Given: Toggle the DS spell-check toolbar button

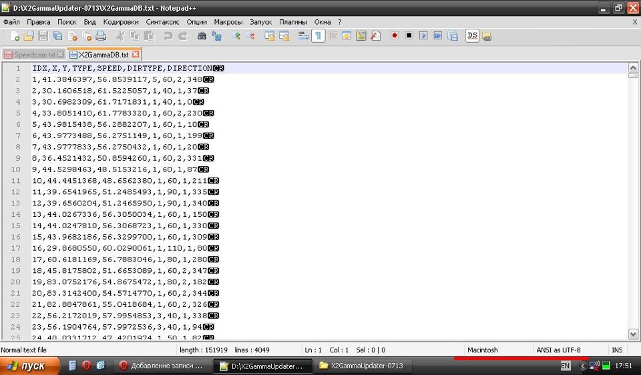Looking at the screenshot, I should (472, 36).
